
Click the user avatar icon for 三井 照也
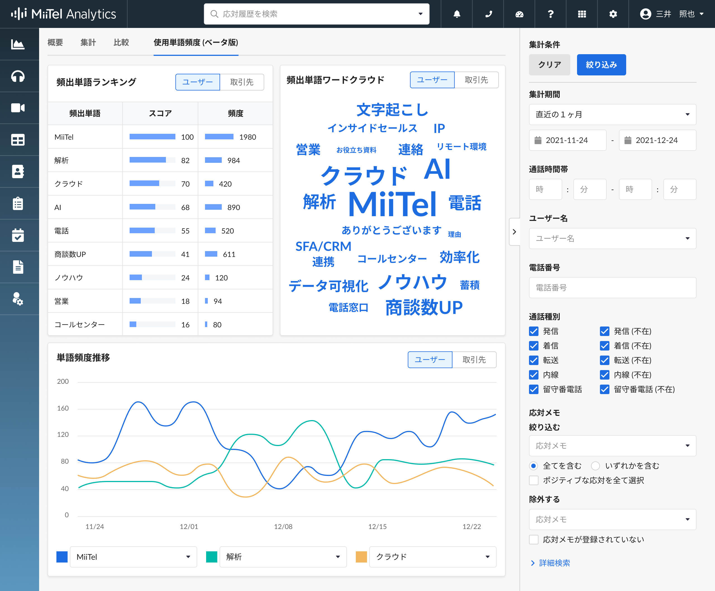(645, 14)
